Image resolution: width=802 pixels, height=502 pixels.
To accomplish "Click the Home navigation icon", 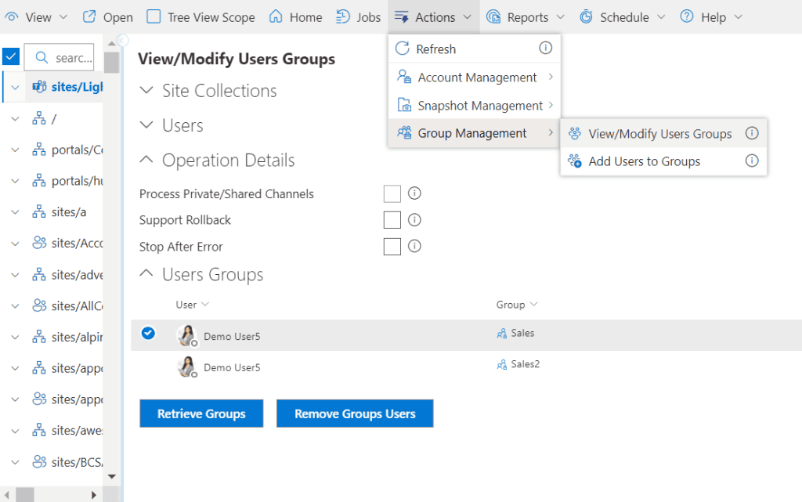I will (x=275, y=16).
